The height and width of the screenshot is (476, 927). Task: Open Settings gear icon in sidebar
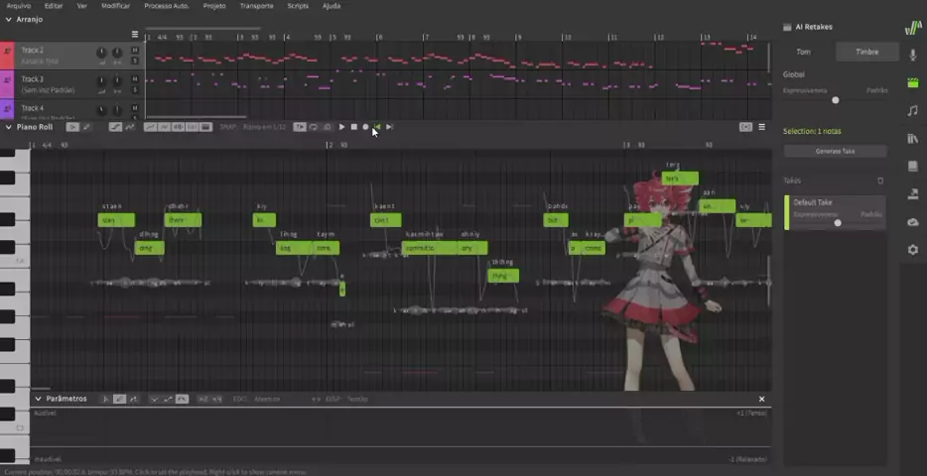coord(913,250)
